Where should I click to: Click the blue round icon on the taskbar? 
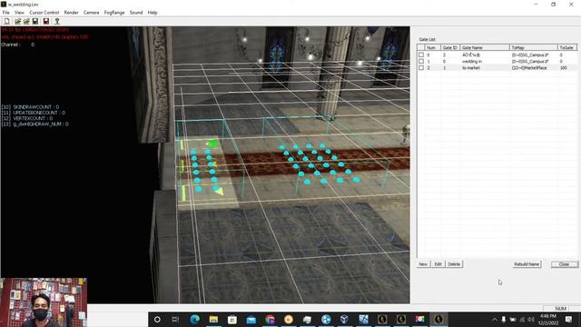pyautogui.click(x=326, y=319)
